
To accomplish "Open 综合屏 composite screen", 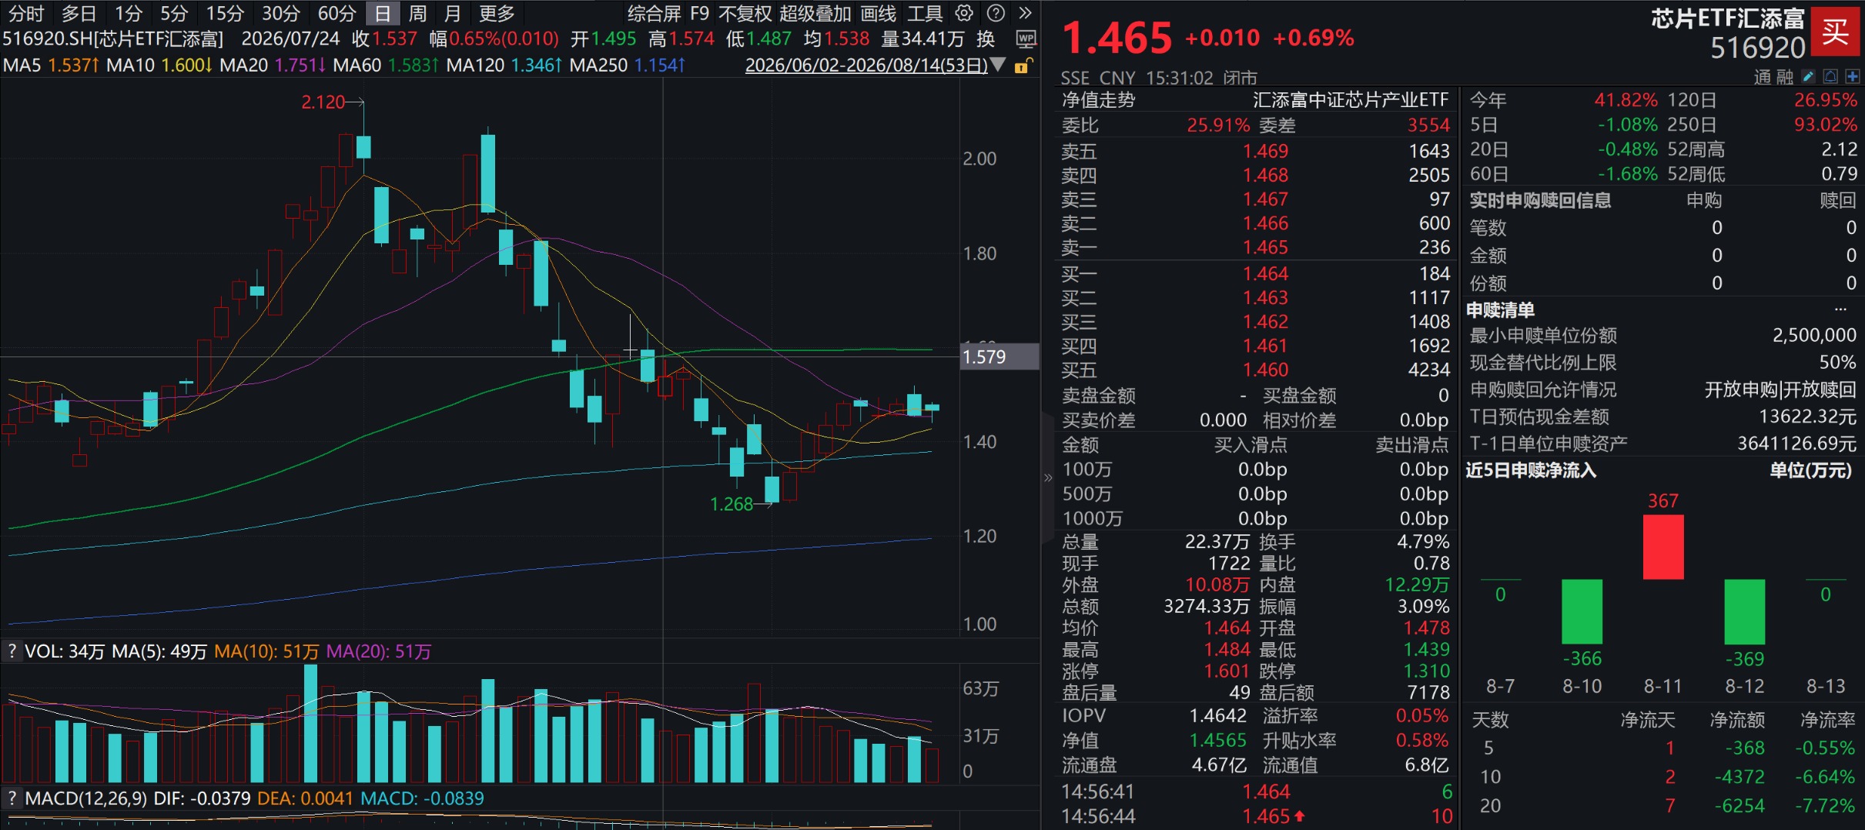I will 655,13.
